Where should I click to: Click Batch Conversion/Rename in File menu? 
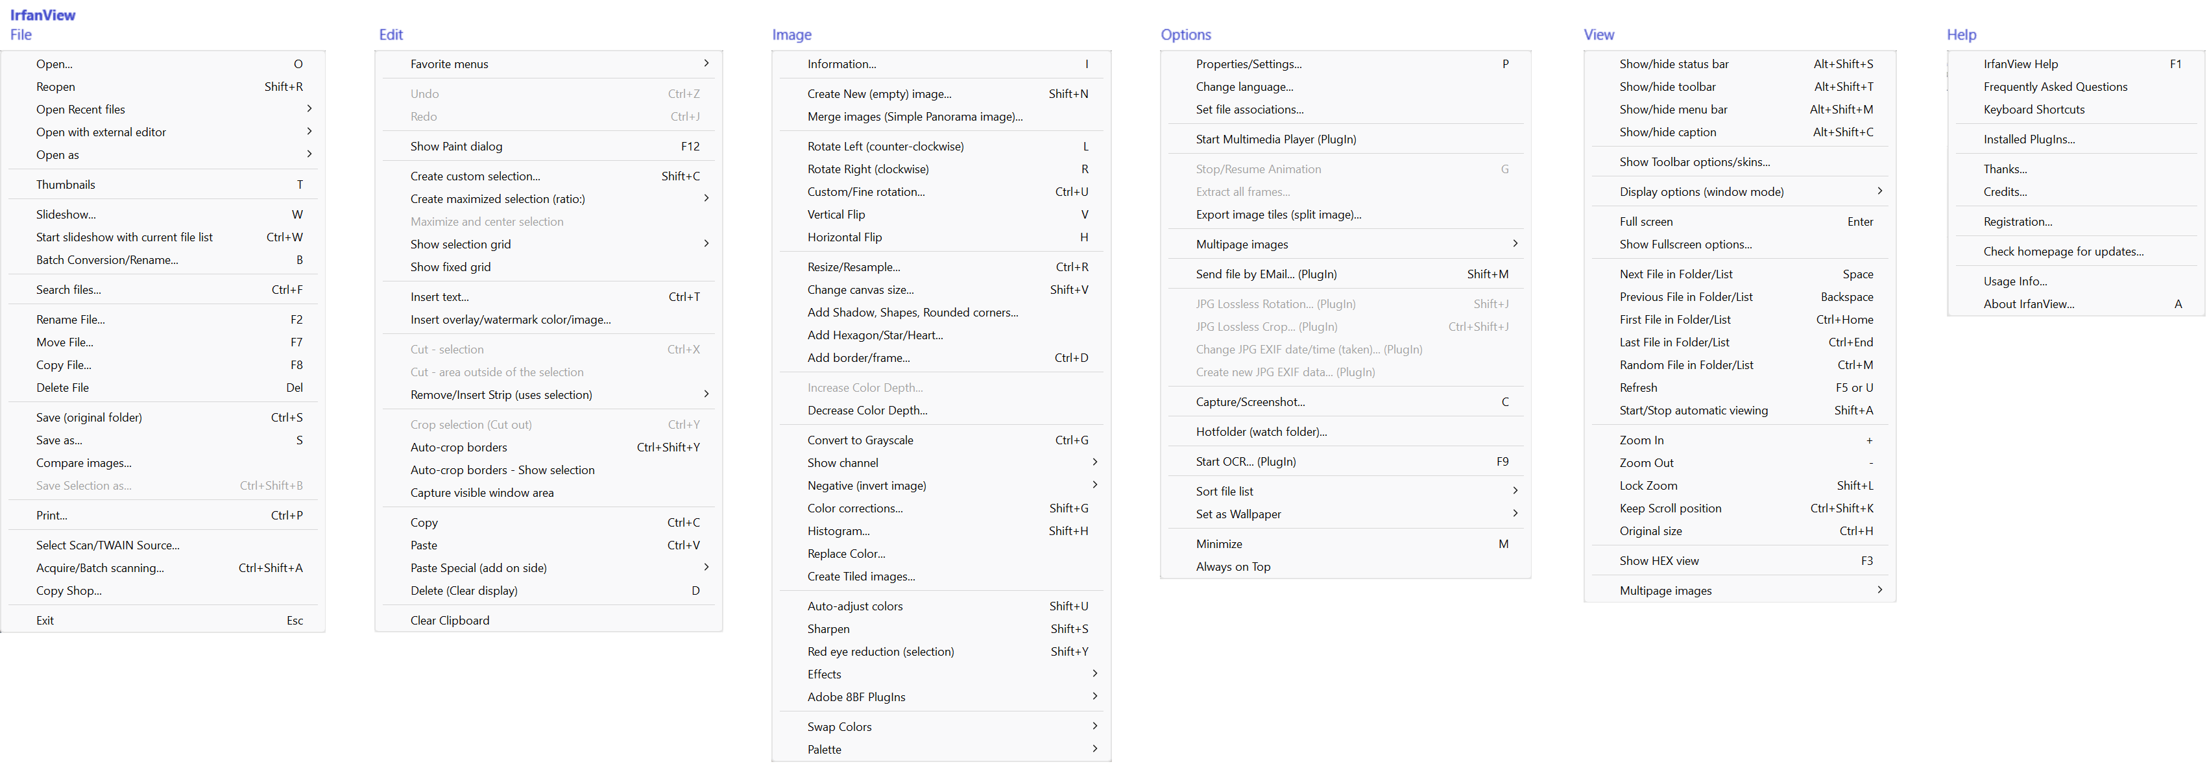coord(107,260)
